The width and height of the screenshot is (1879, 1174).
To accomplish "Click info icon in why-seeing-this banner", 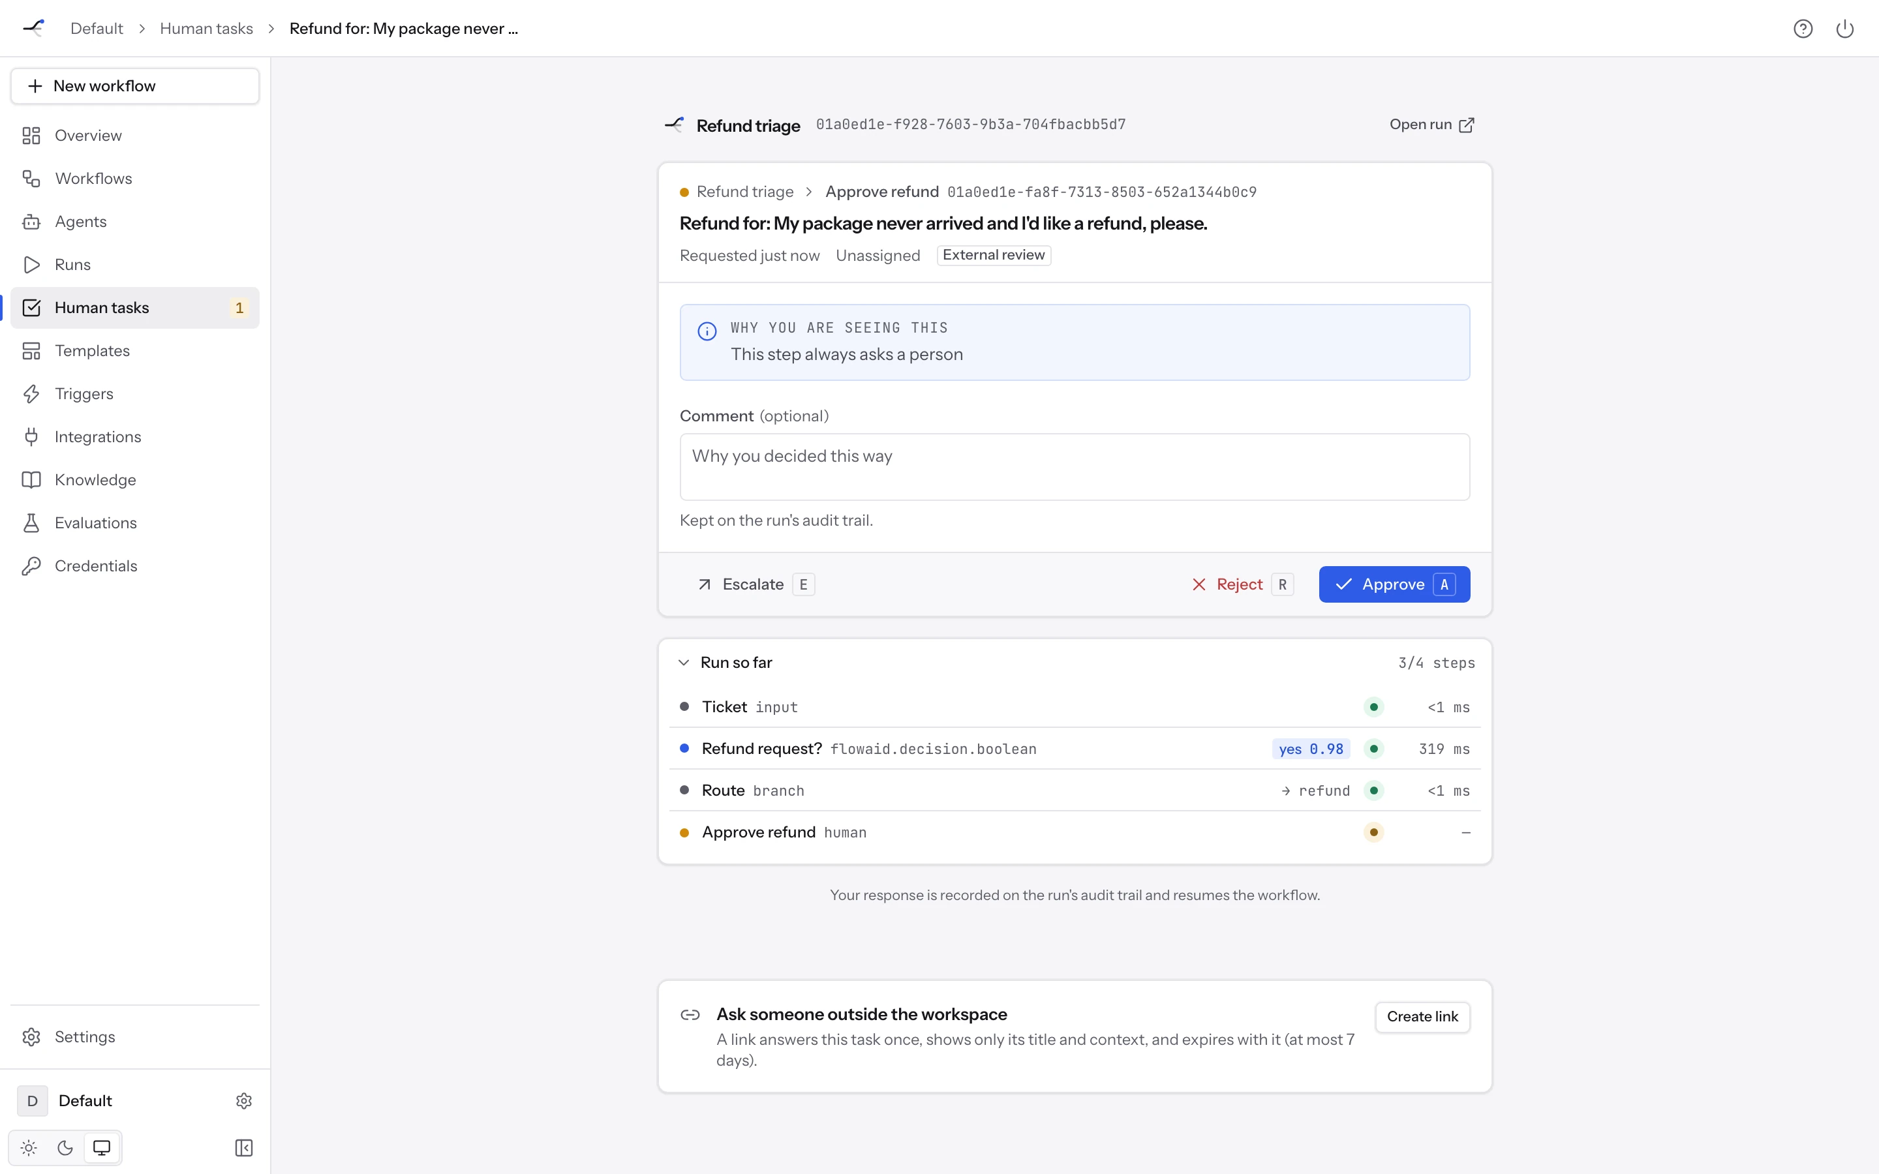I will (707, 331).
